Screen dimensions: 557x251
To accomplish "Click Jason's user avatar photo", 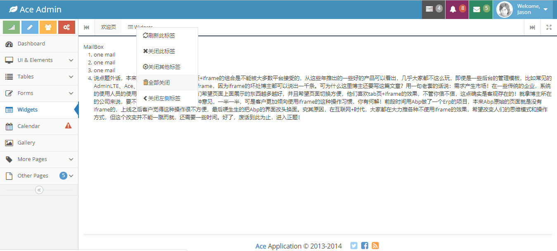I will click(x=505, y=9).
